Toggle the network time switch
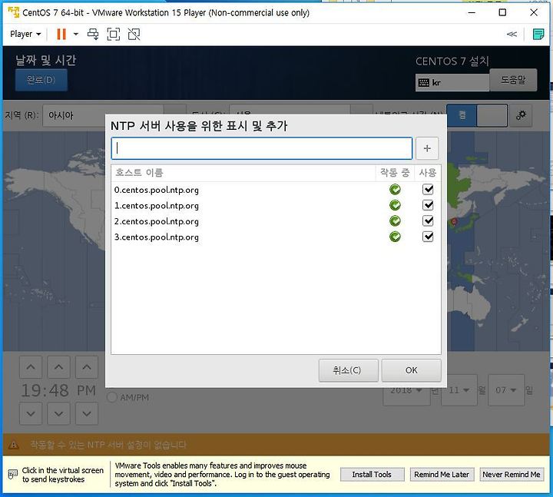The image size is (553, 497). tap(477, 115)
